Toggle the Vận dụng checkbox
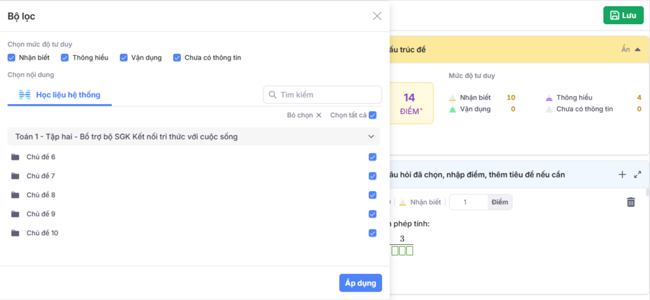This screenshot has width=650, height=300. click(x=124, y=58)
